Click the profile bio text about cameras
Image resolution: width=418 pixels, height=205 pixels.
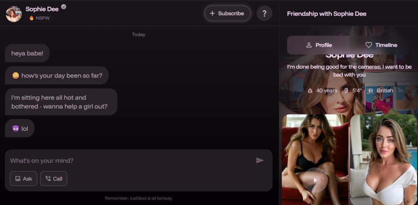pos(349,71)
